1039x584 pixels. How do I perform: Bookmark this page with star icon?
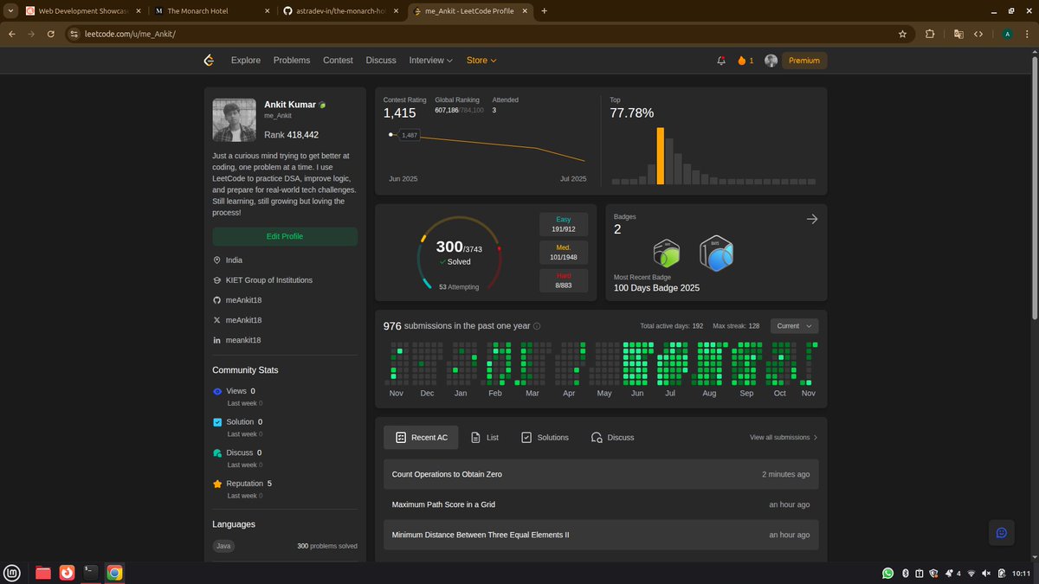click(x=902, y=34)
